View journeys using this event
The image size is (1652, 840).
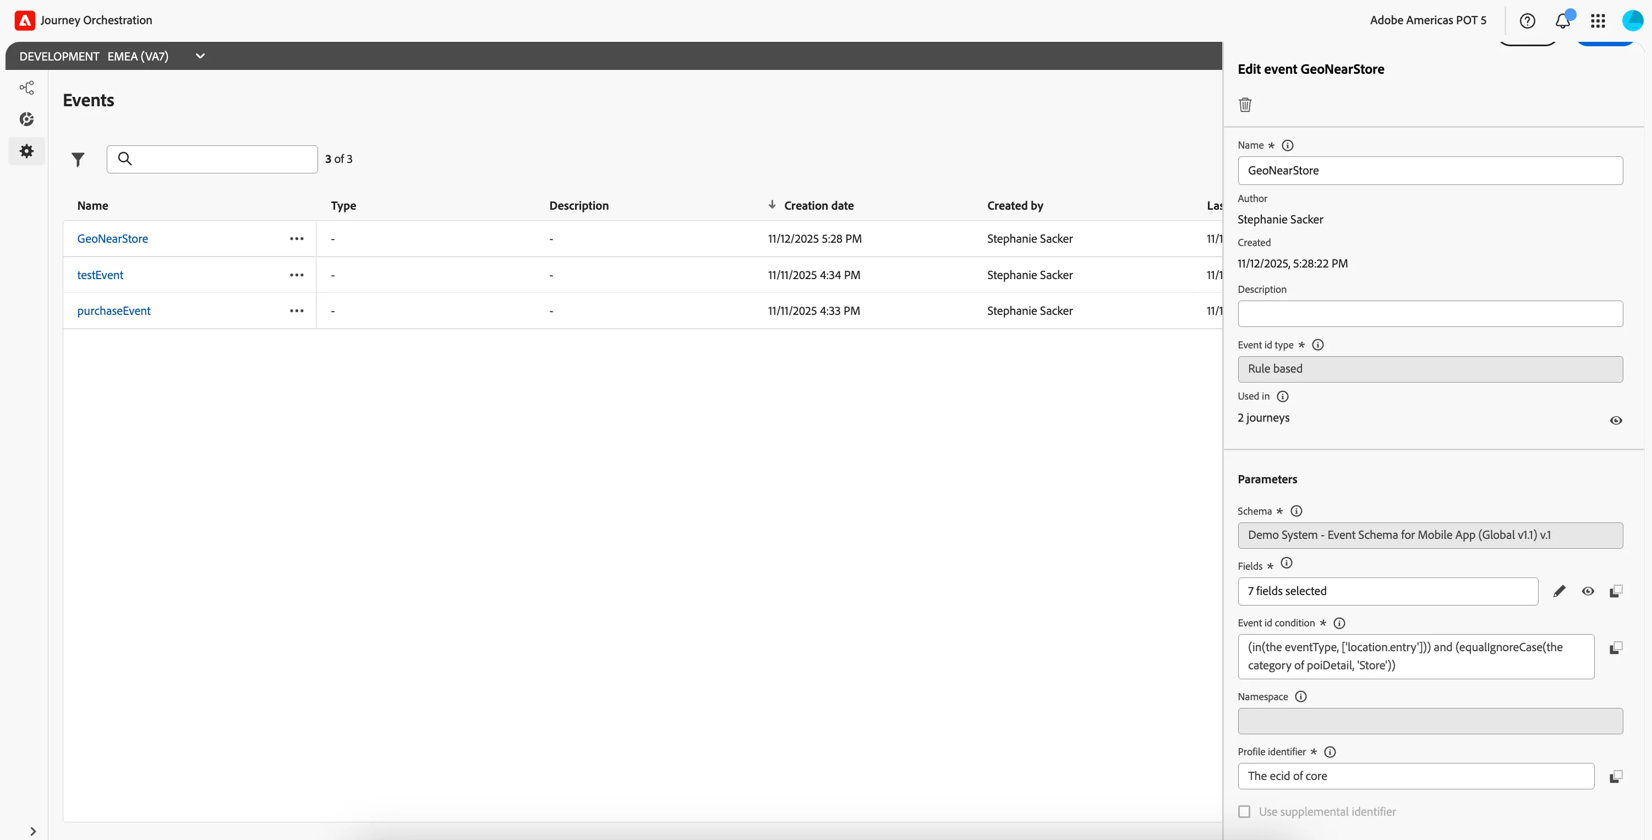pyautogui.click(x=1616, y=421)
